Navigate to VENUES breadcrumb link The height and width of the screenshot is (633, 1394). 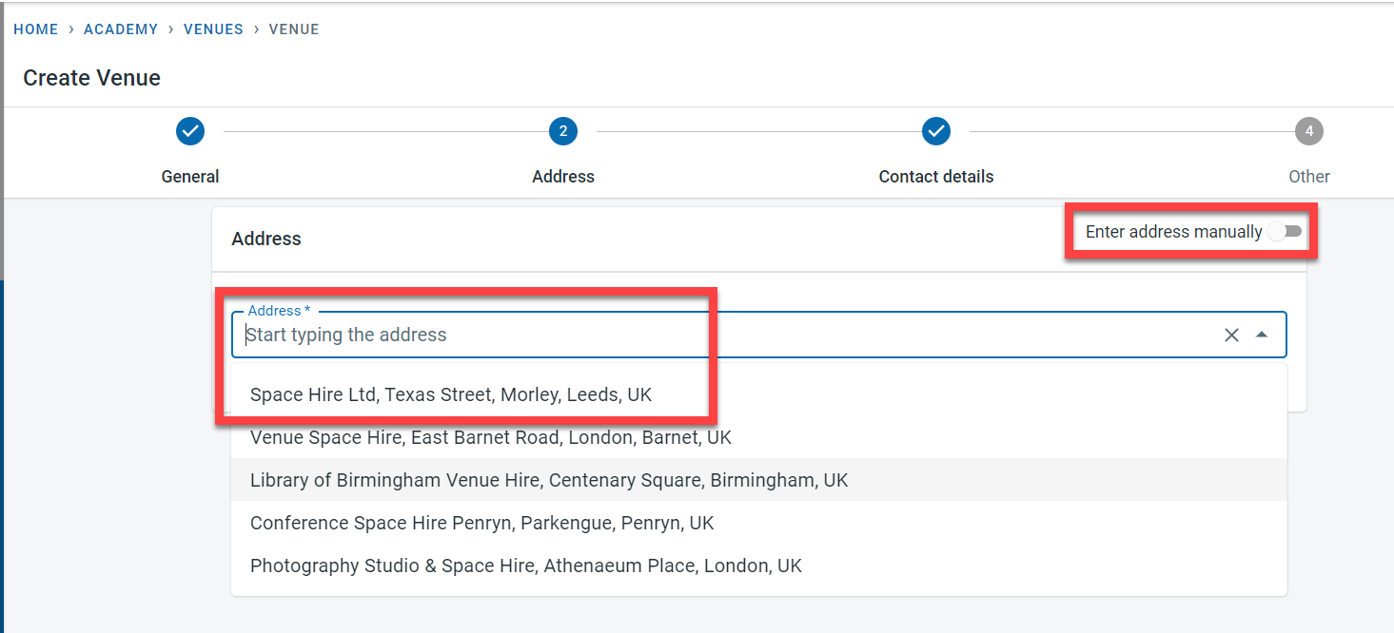click(x=213, y=29)
